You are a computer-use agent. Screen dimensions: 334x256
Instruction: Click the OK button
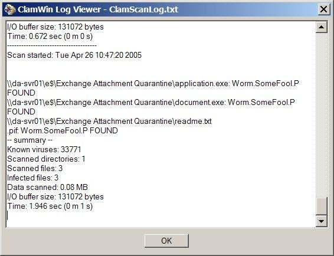click(x=166, y=241)
